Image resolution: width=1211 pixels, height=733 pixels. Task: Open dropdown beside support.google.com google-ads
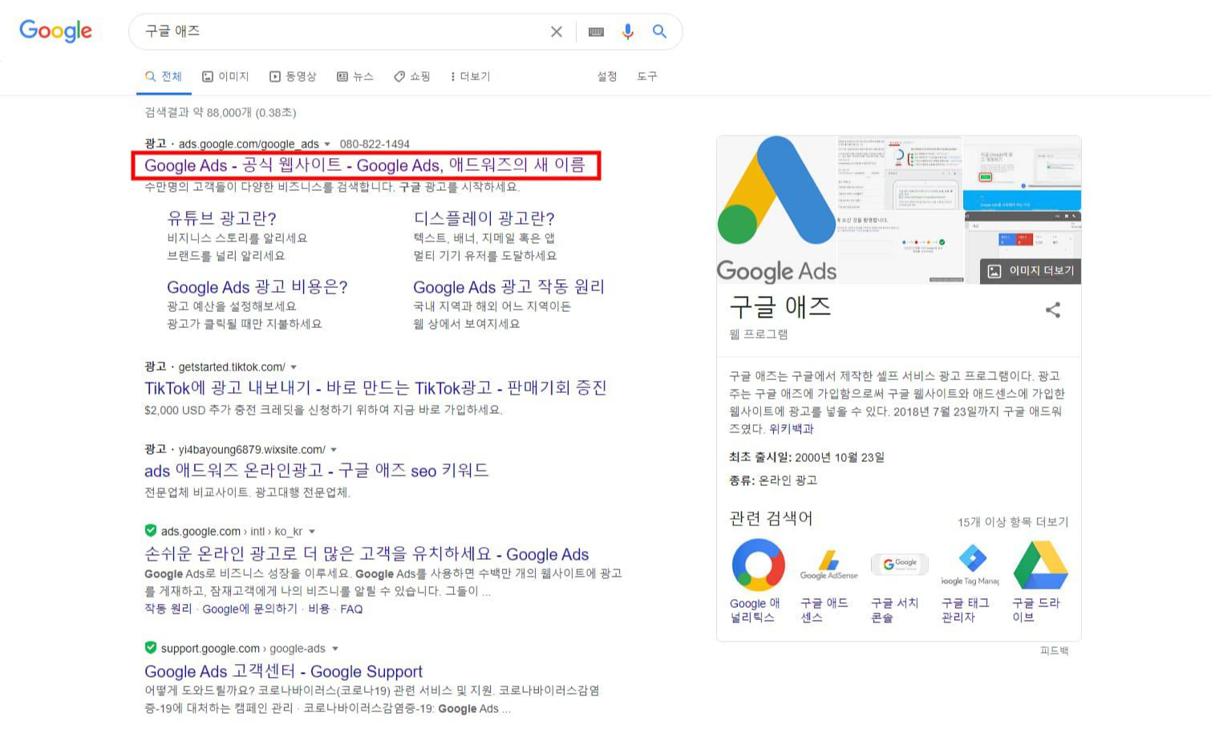[x=335, y=649]
